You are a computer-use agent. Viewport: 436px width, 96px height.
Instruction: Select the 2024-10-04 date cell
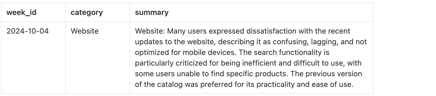click(28, 31)
